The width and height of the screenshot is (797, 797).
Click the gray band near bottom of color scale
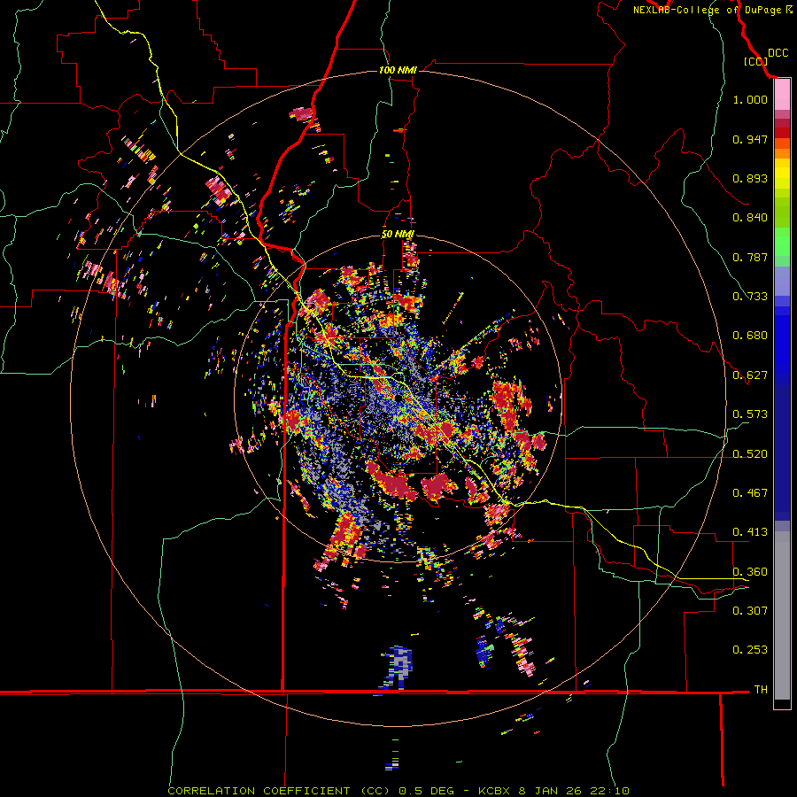point(782,615)
